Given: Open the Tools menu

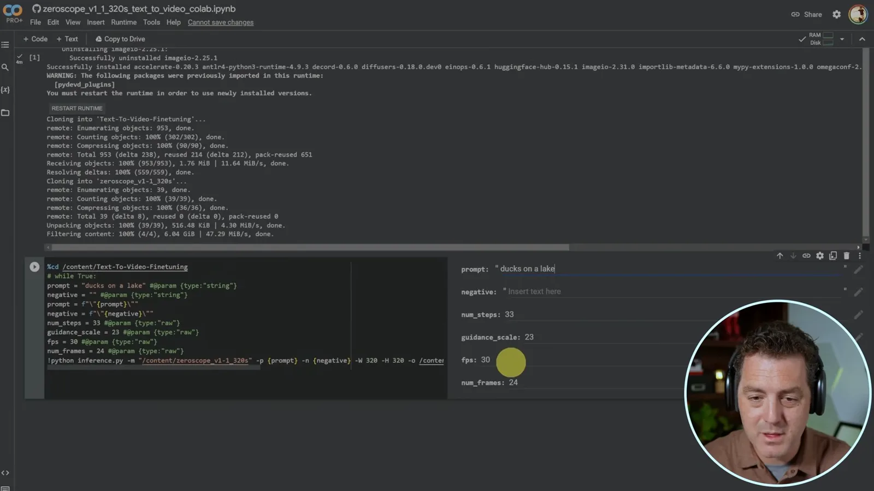Looking at the screenshot, I should 151,22.
